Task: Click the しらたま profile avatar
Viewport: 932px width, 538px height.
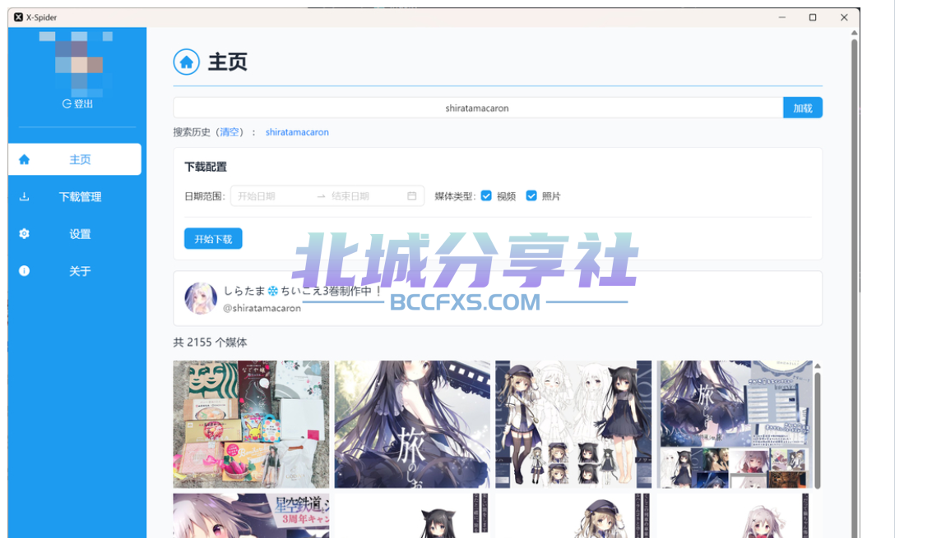Action: [201, 298]
